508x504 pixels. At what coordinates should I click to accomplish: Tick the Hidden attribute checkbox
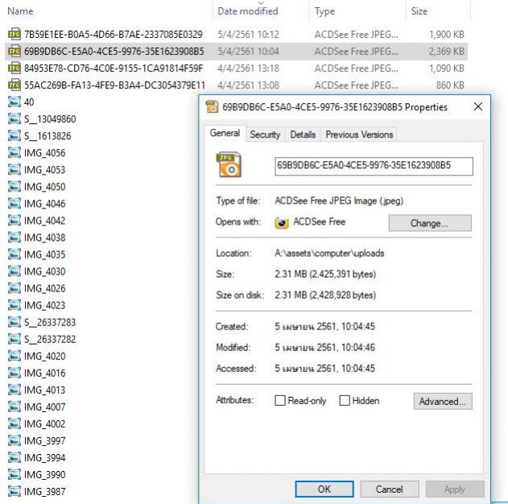coord(345,401)
